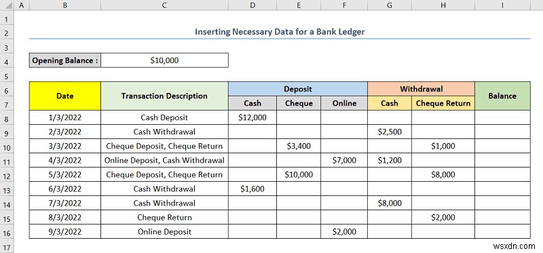Select the date cell 4/3/2022
This screenshot has height=253, width=543.
tap(65, 160)
